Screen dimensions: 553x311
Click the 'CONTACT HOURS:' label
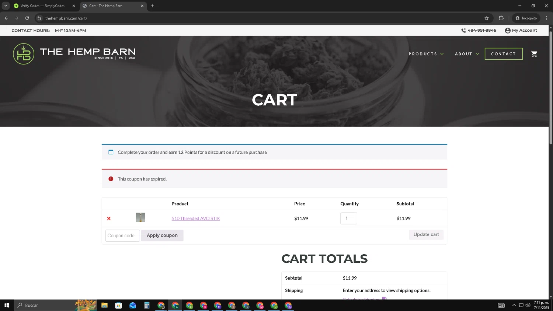tap(31, 31)
